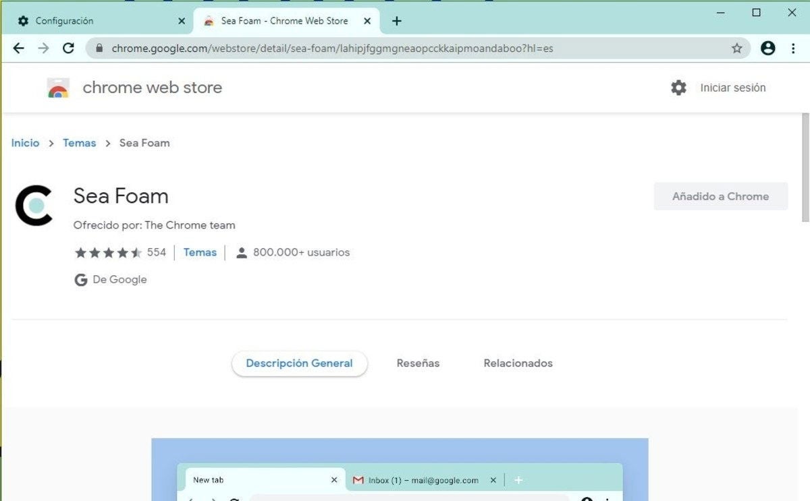Open a new tab with plus button
The width and height of the screenshot is (810, 501).
click(397, 21)
